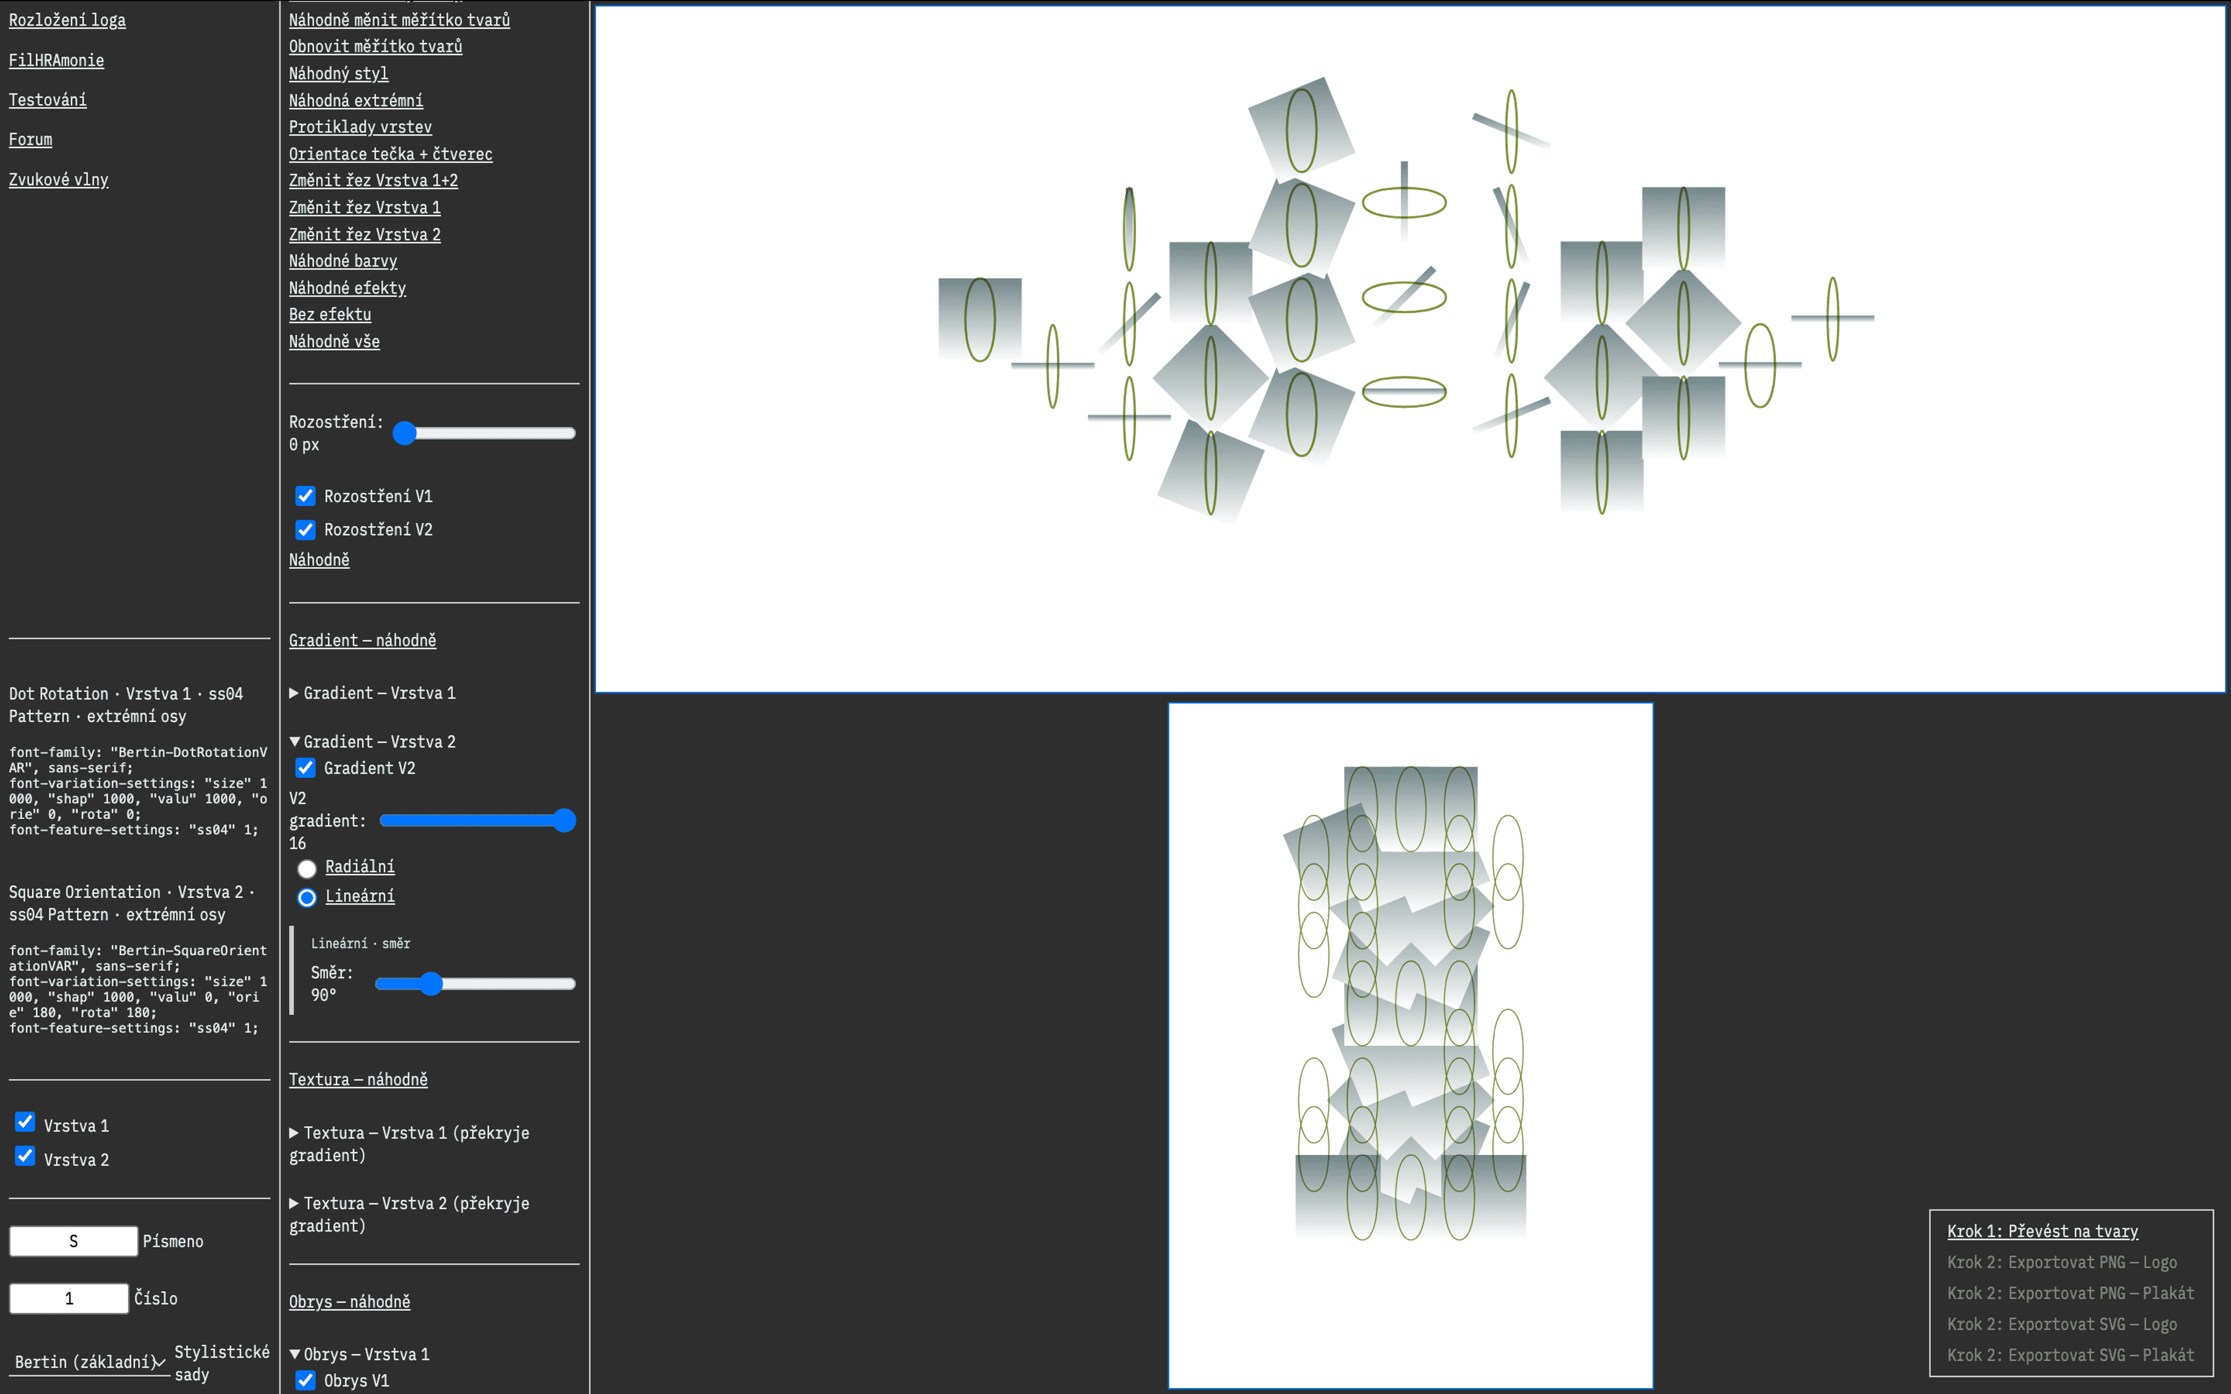This screenshot has height=1394, width=2231.
Task: Toggle Rozostření V2 checkbox
Action: (x=305, y=529)
